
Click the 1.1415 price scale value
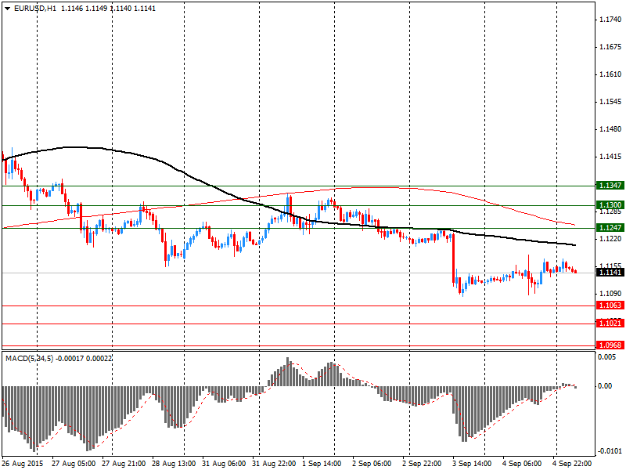611,157
